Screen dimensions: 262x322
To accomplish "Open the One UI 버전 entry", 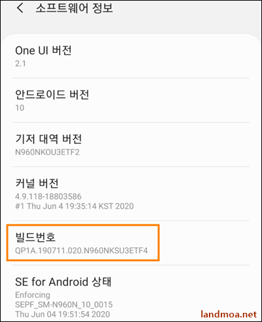I will (131, 56).
